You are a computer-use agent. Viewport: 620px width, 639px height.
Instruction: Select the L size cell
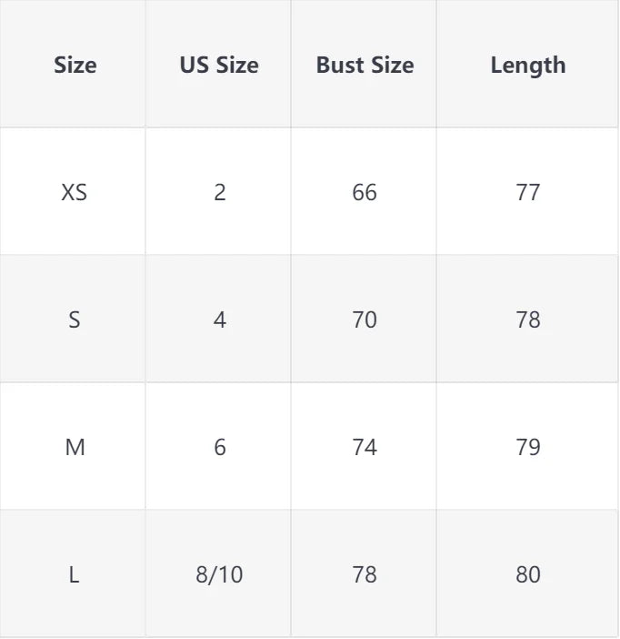pos(75,575)
